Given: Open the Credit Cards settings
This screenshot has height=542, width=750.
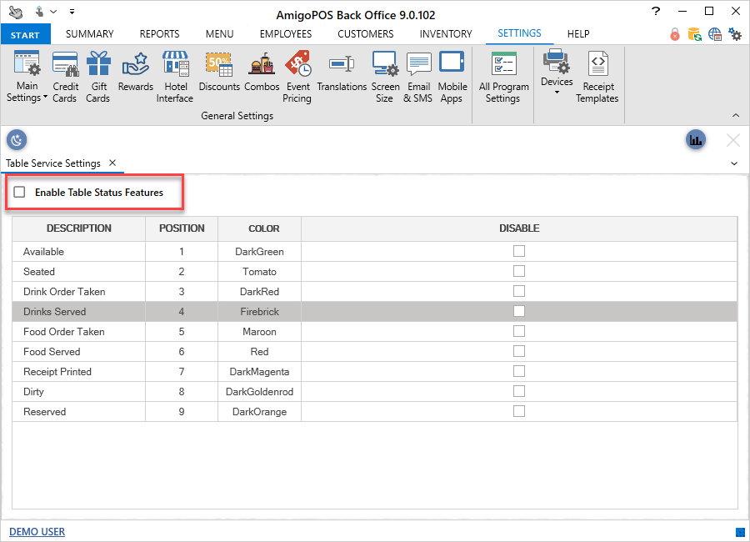Looking at the screenshot, I should pyautogui.click(x=65, y=77).
